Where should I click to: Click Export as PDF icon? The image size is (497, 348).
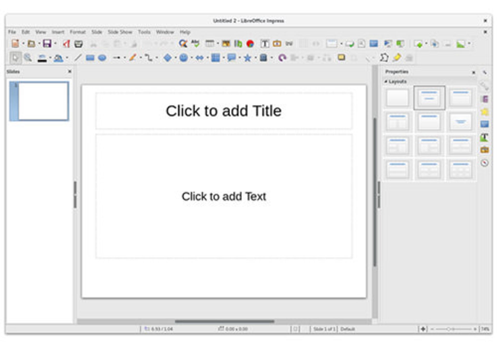click(66, 44)
